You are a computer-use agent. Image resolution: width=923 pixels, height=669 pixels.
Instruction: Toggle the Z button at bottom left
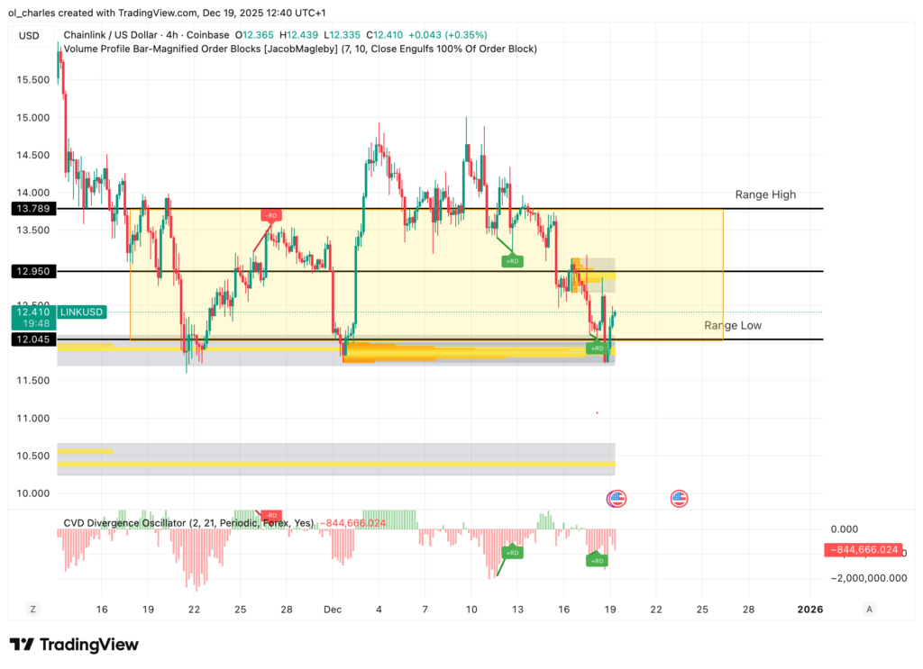[32, 609]
